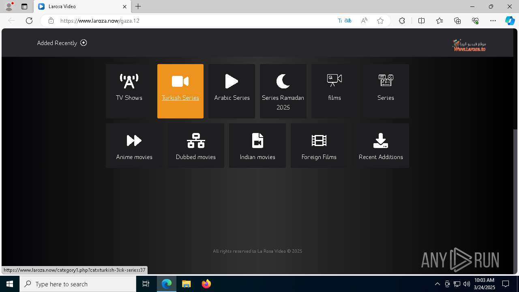Open the Windows Start menu
The width and height of the screenshot is (519, 292).
10,284
